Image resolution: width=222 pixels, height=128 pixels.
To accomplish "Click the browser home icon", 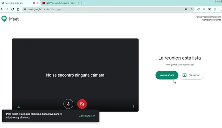I will tap(18, 9).
